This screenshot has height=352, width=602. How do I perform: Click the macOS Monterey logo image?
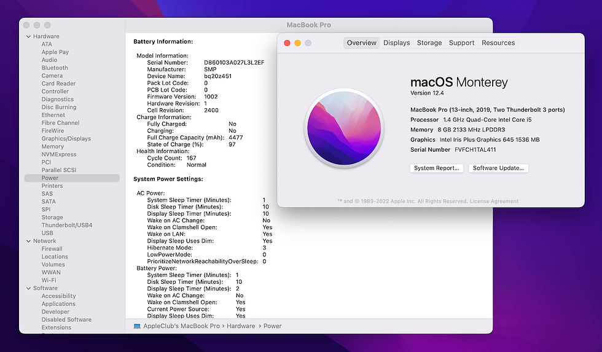(344, 128)
